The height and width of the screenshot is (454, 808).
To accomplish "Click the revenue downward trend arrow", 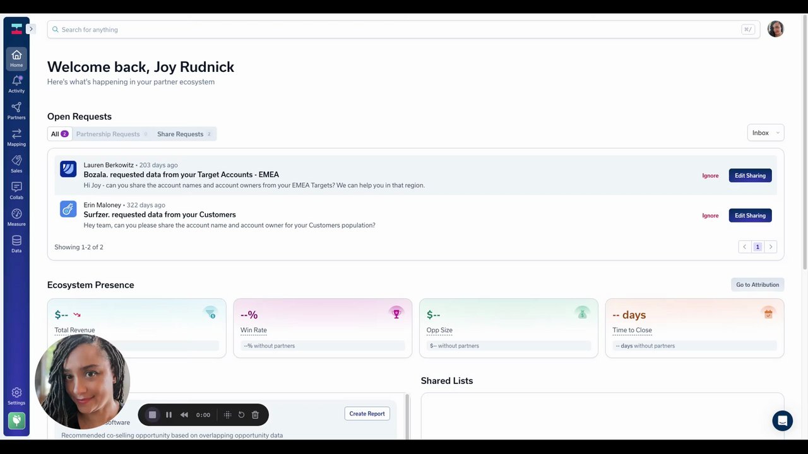I will coord(77,315).
